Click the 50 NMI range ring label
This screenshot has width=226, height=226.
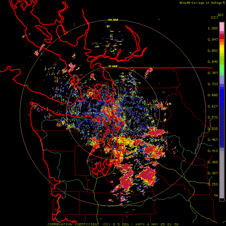tap(113, 66)
